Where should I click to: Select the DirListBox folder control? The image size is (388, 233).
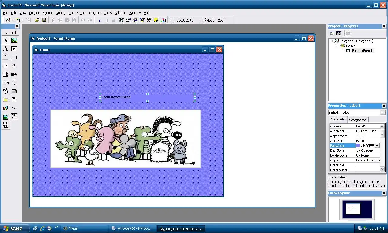click(x=6, y=100)
